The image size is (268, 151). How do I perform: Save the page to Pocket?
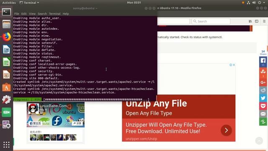263,106
